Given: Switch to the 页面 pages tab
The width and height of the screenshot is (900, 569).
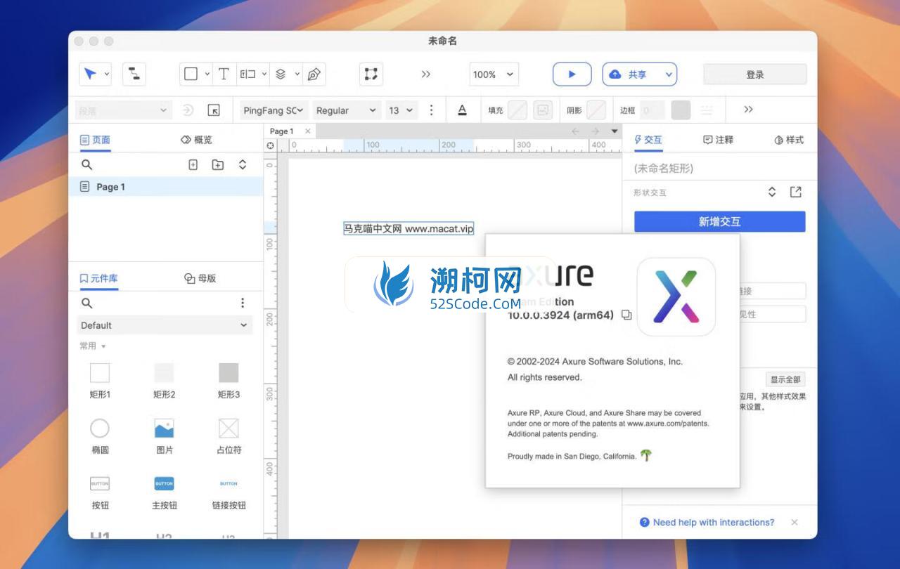Looking at the screenshot, I should 95,140.
